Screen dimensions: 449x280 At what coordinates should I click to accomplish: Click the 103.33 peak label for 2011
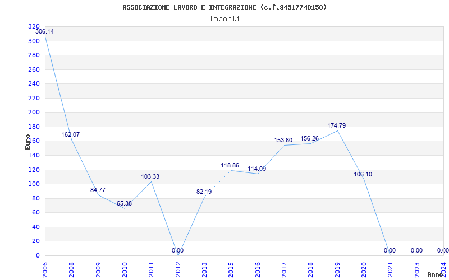(x=150, y=177)
